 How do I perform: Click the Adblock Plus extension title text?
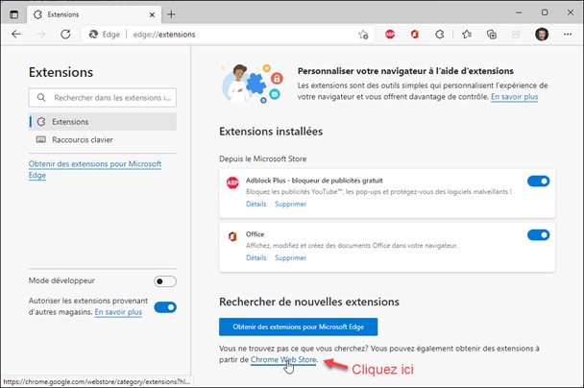point(314,181)
